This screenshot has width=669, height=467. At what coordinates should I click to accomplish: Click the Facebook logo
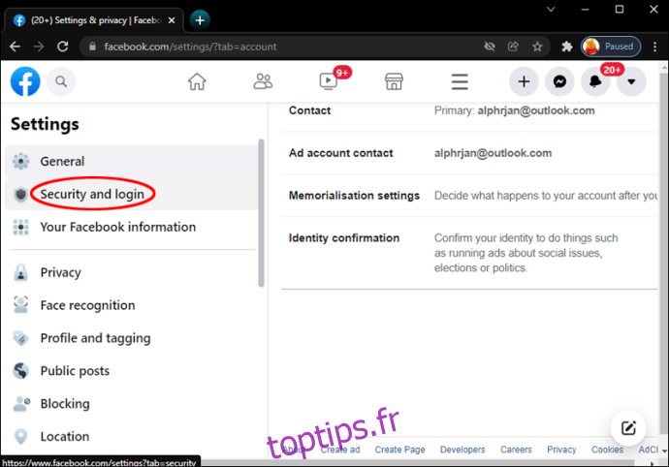25,81
